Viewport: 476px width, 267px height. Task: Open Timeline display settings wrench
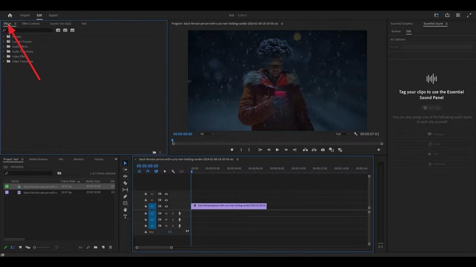pyautogui.click(x=173, y=171)
